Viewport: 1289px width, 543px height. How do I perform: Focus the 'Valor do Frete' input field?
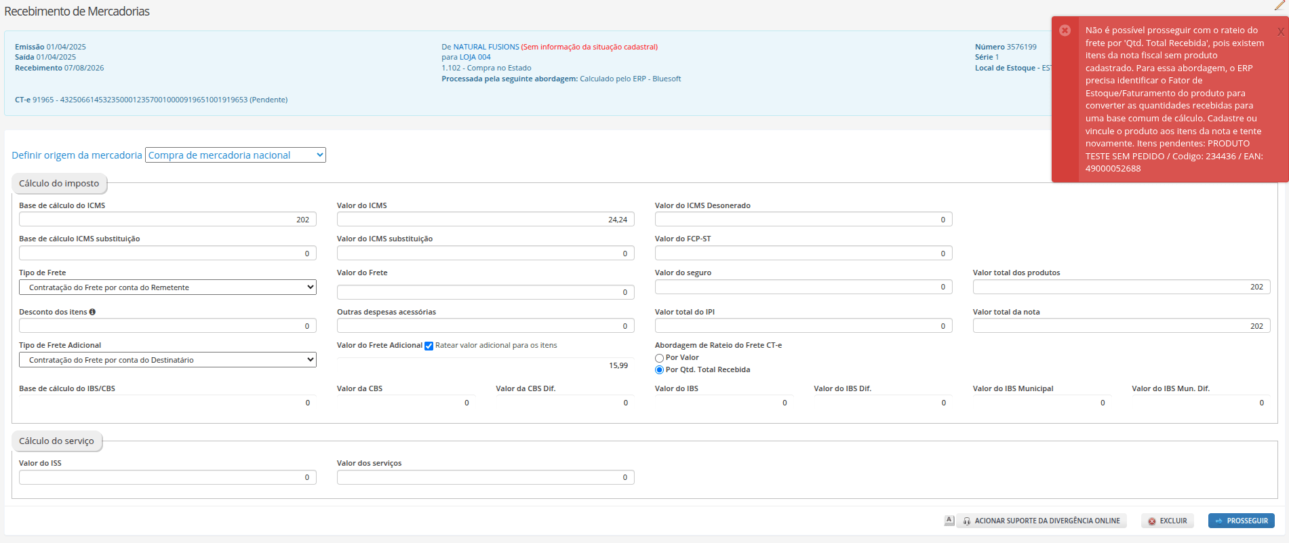pos(485,292)
